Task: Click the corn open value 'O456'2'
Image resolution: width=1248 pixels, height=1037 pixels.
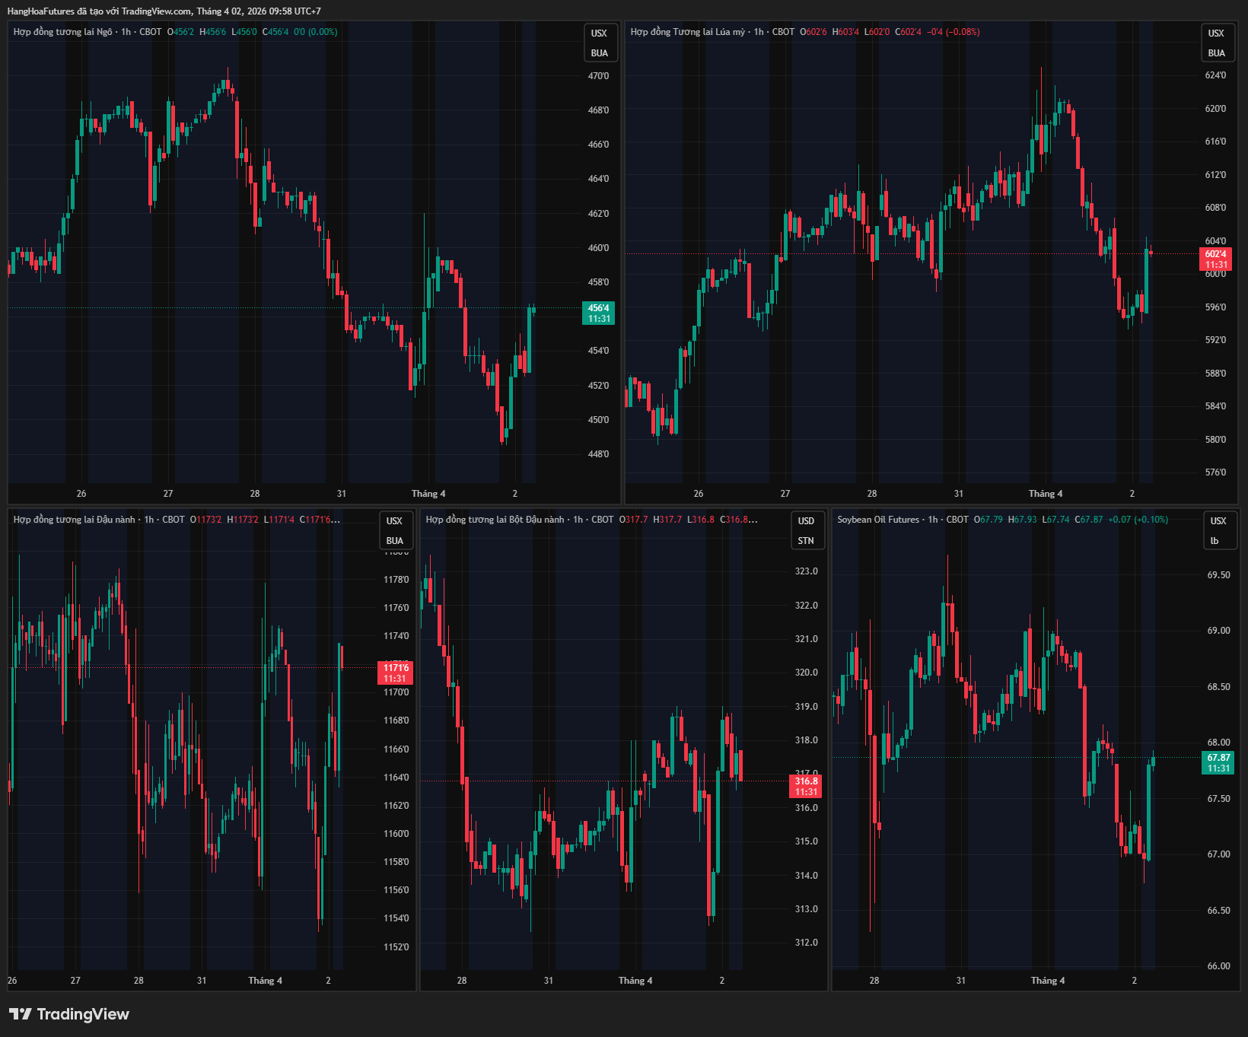Action: point(180,32)
